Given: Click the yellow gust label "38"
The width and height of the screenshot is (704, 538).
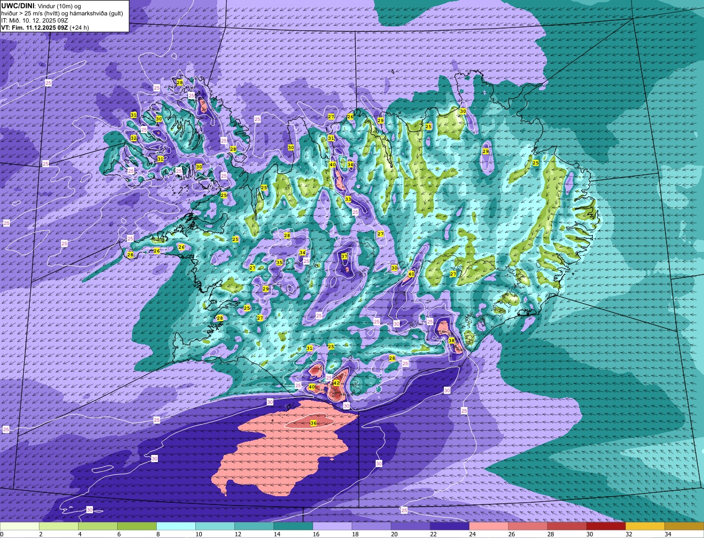Looking at the screenshot, I should click(x=452, y=341).
